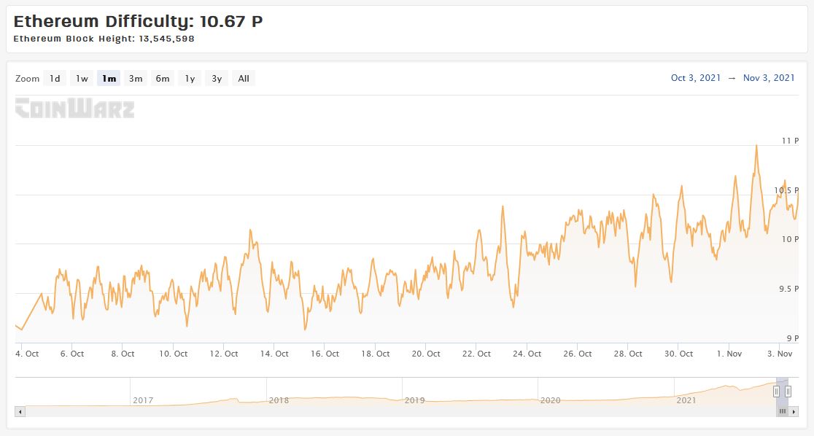
Task: Click the '26. Oct' axis label
Action: [578, 354]
